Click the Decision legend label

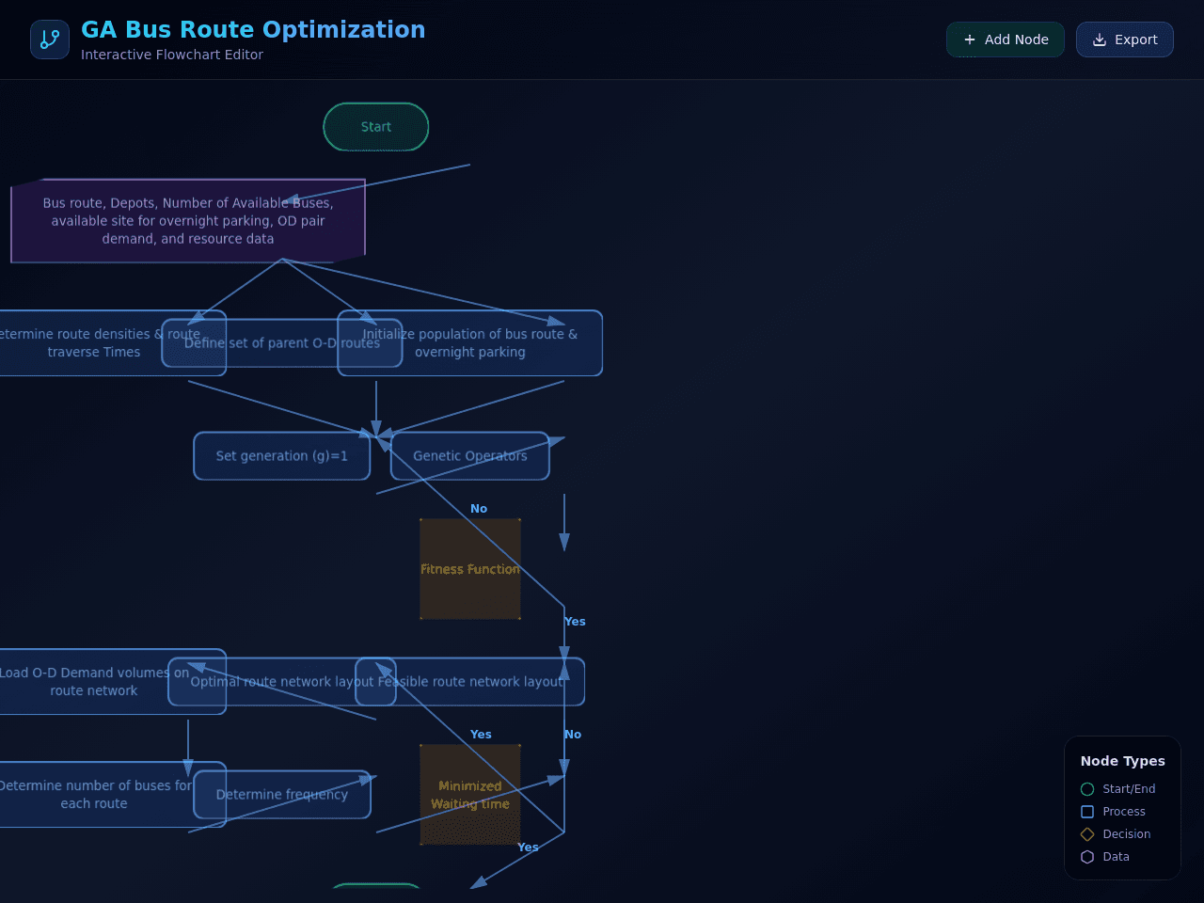[1127, 834]
